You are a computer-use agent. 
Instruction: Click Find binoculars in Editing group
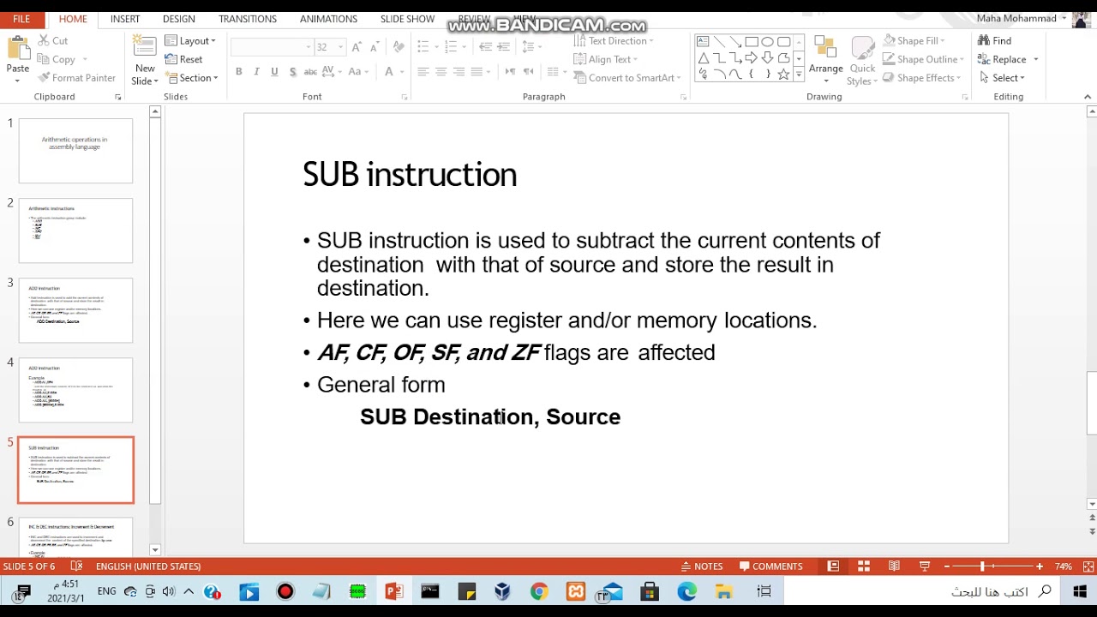(994, 40)
